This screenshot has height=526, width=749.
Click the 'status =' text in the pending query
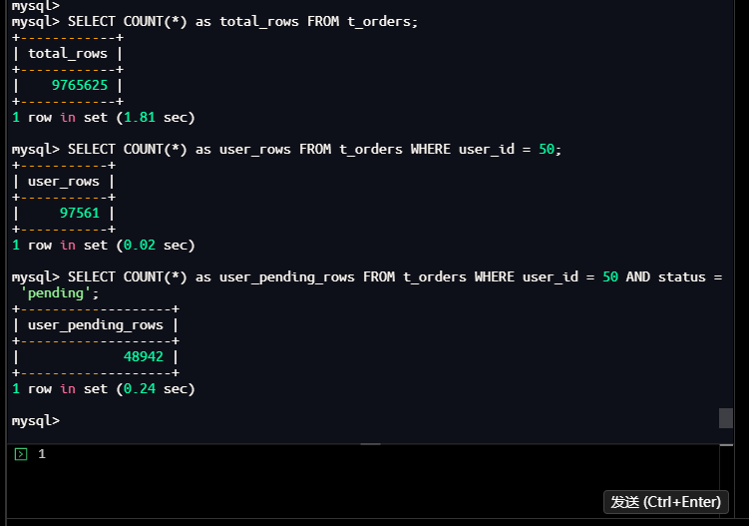(690, 276)
